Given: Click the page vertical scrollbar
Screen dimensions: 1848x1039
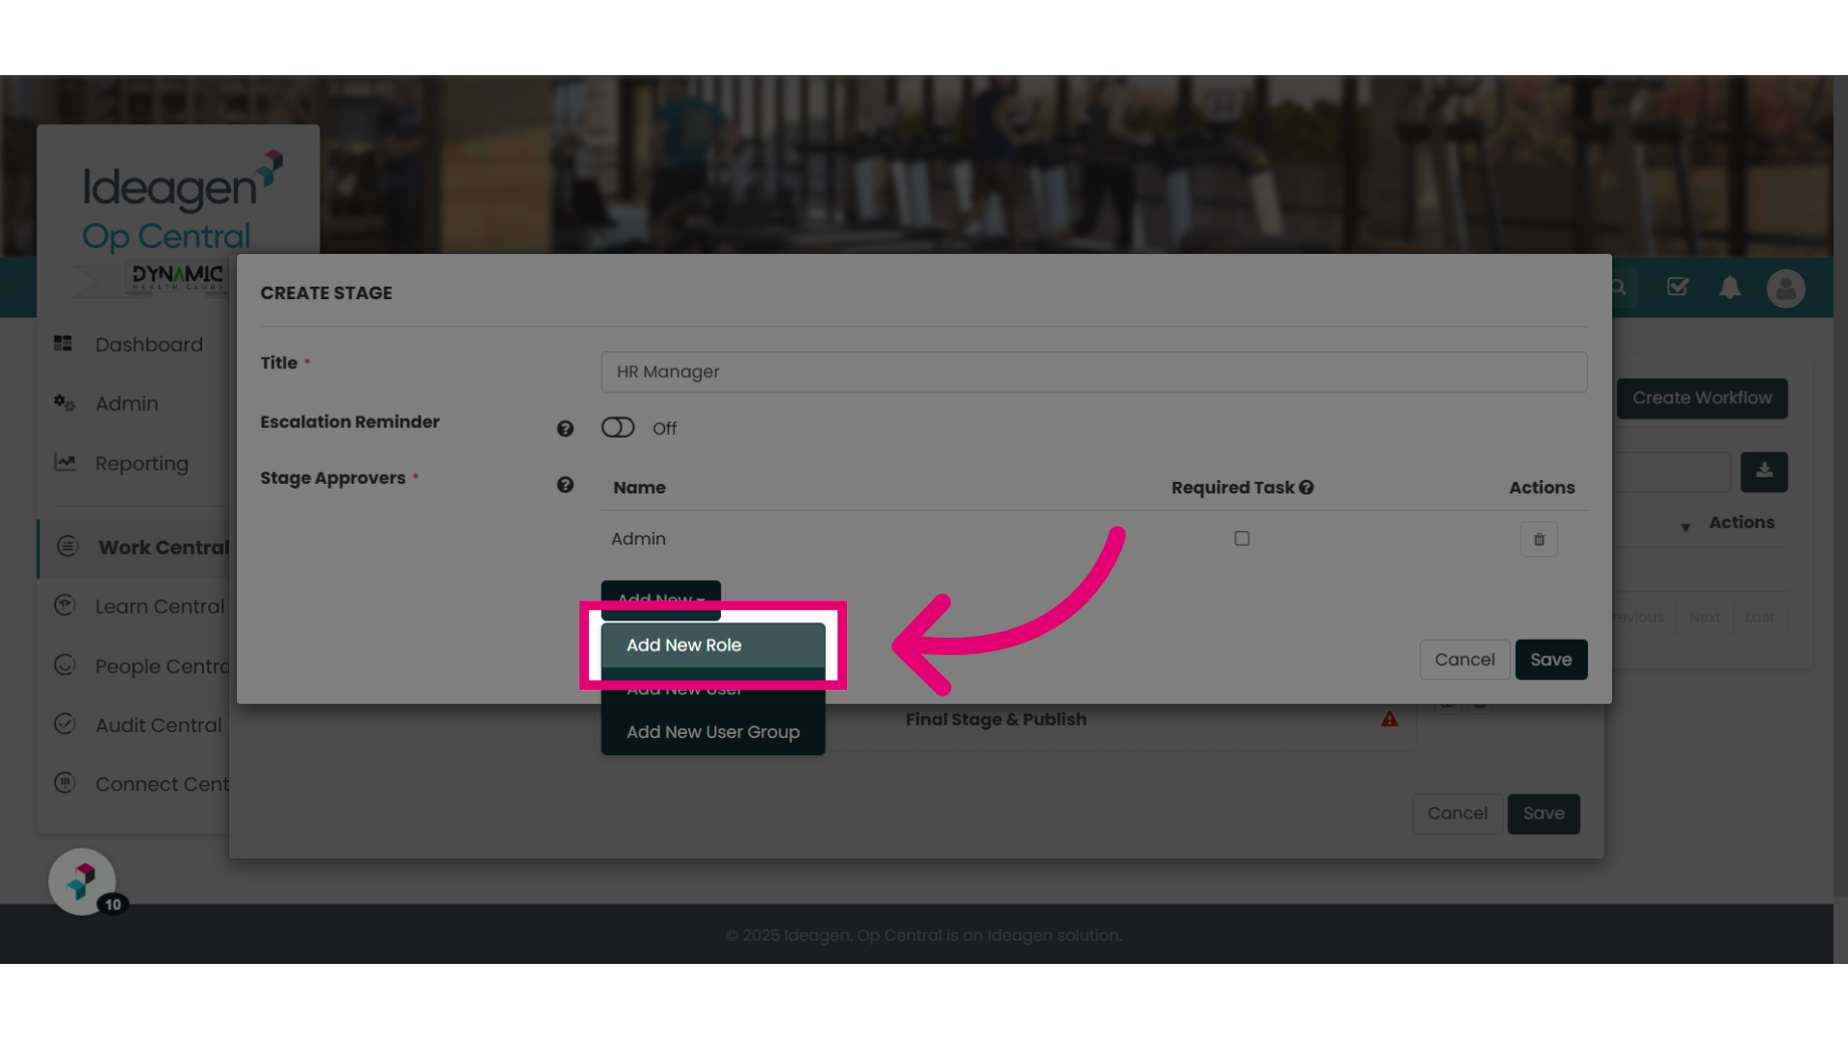Looking at the screenshot, I should pyautogui.click(x=1840, y=486).
